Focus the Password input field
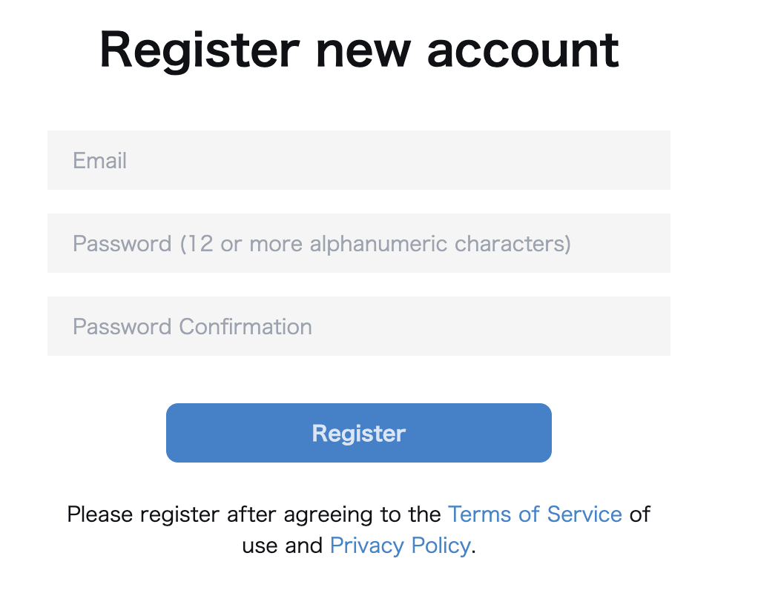758x593 pixels. pyautogui.click(x=359, y=243)
